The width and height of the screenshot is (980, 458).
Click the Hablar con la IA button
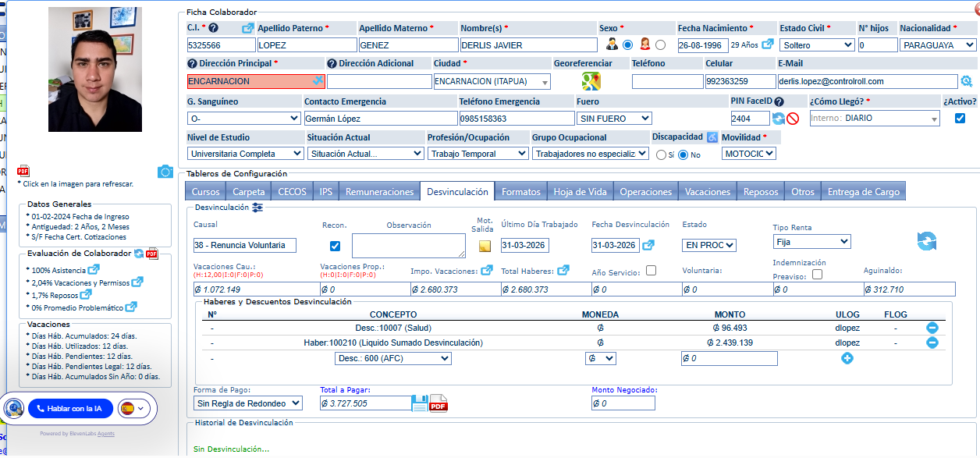point(70,408)
